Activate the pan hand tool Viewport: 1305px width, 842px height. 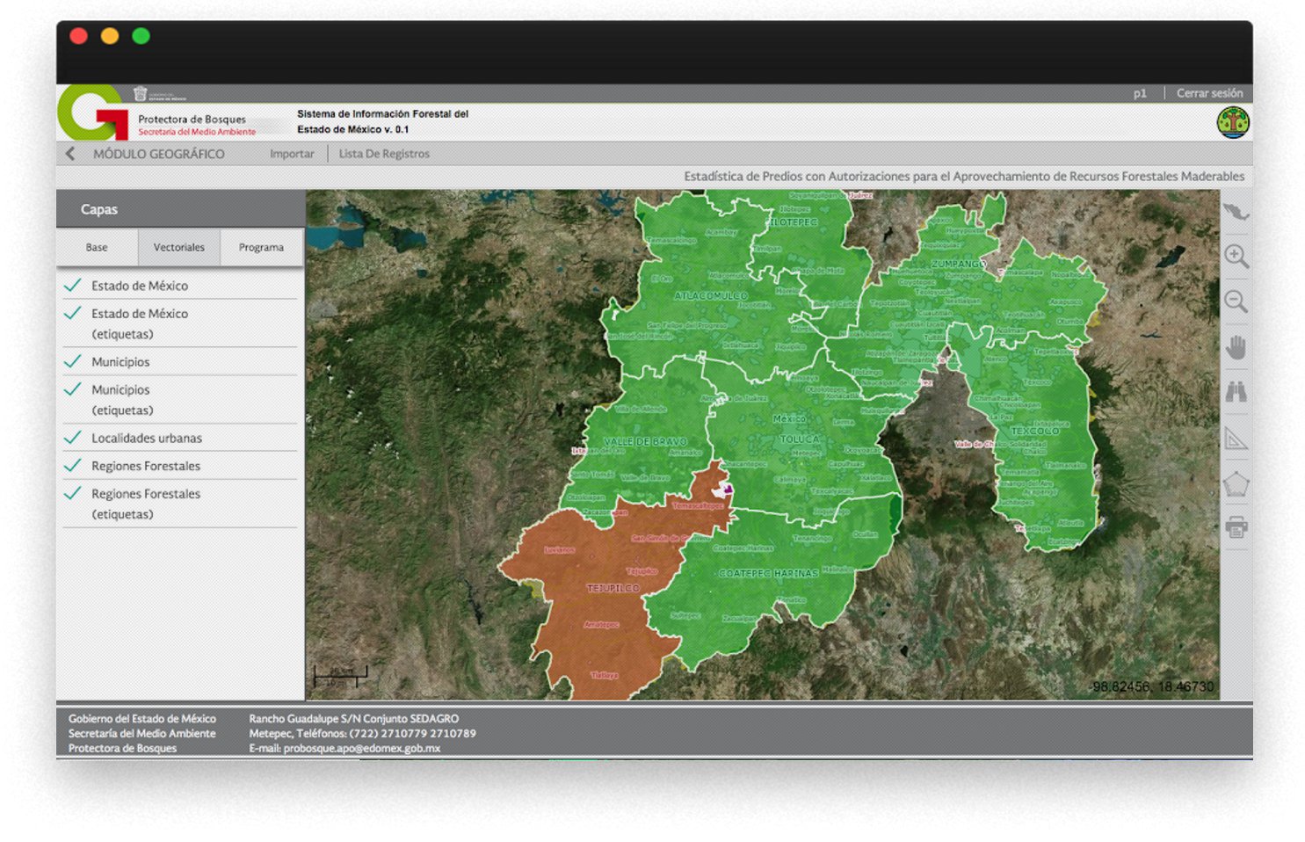click(x=1236, y=348)
